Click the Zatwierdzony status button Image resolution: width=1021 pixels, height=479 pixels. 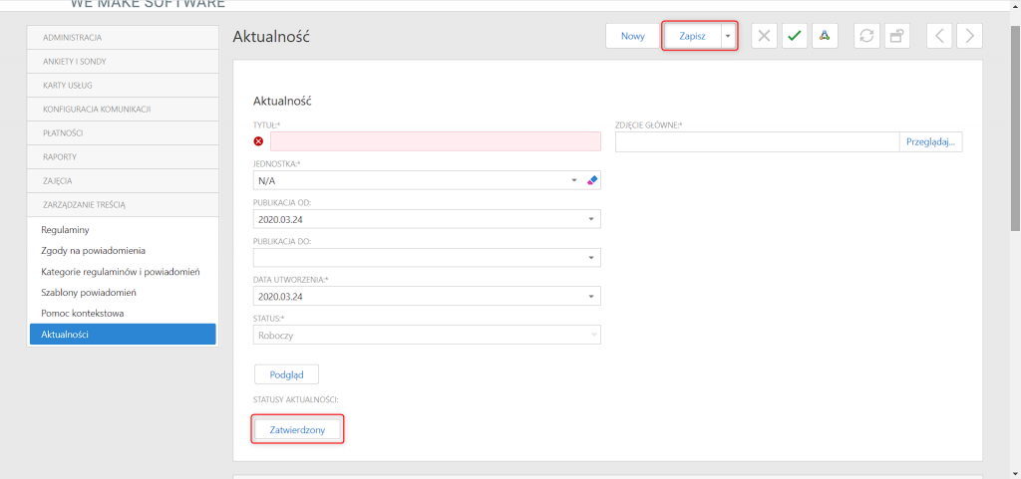tap(297, 429)
